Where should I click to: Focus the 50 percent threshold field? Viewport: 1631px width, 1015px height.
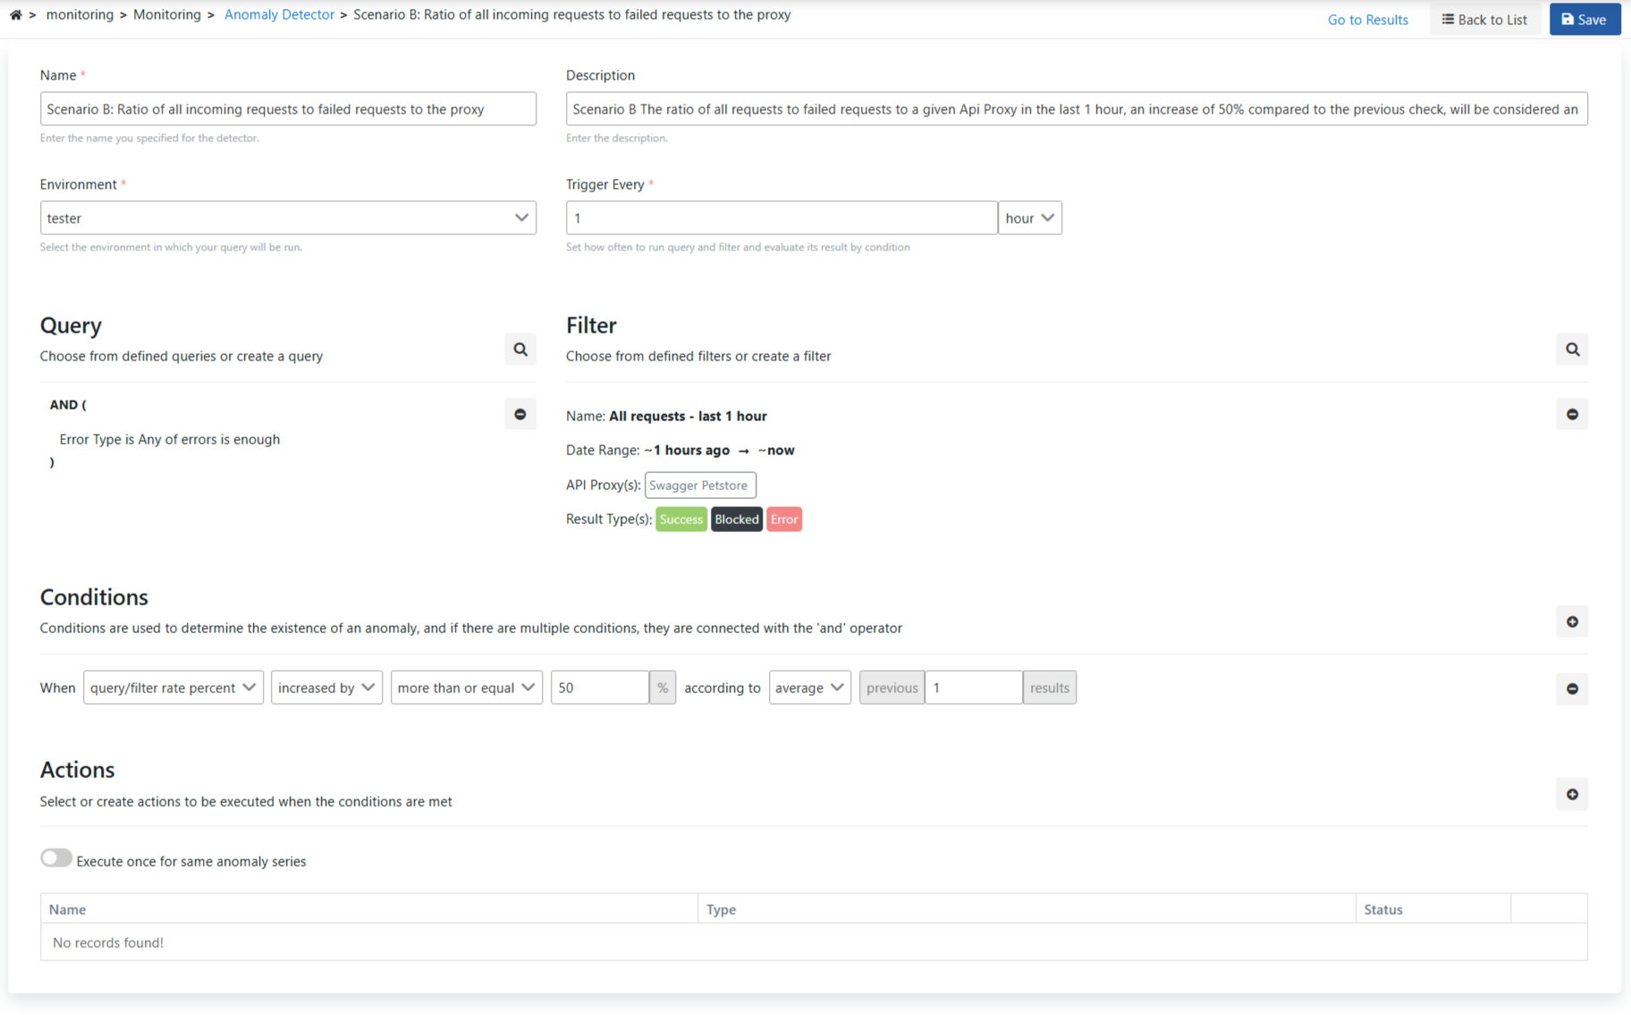600,688
